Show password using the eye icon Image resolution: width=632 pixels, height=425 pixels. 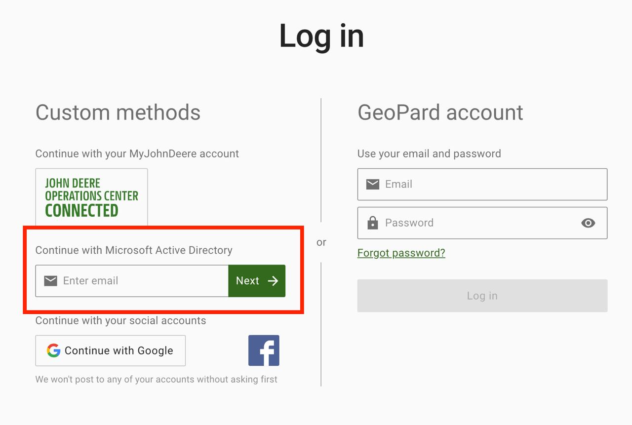[x=588, y=223]
